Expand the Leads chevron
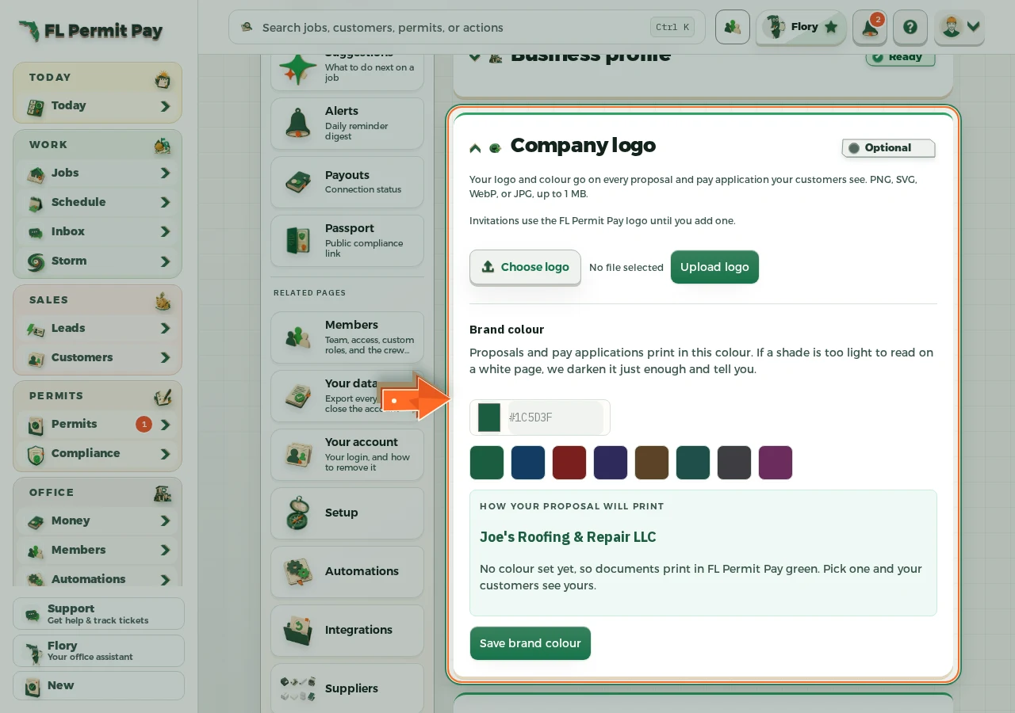 click(x=165, y=329)
